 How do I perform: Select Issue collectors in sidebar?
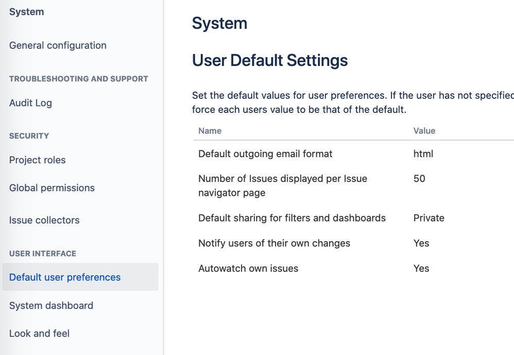tap(44, 221)
